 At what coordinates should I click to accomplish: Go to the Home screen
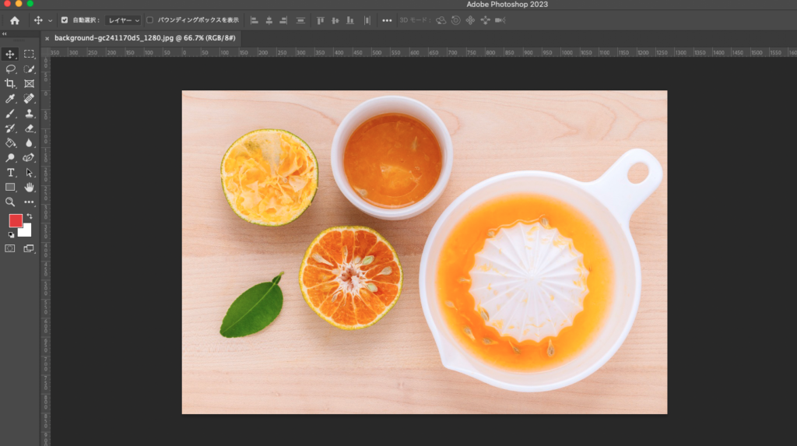[14, 20]
